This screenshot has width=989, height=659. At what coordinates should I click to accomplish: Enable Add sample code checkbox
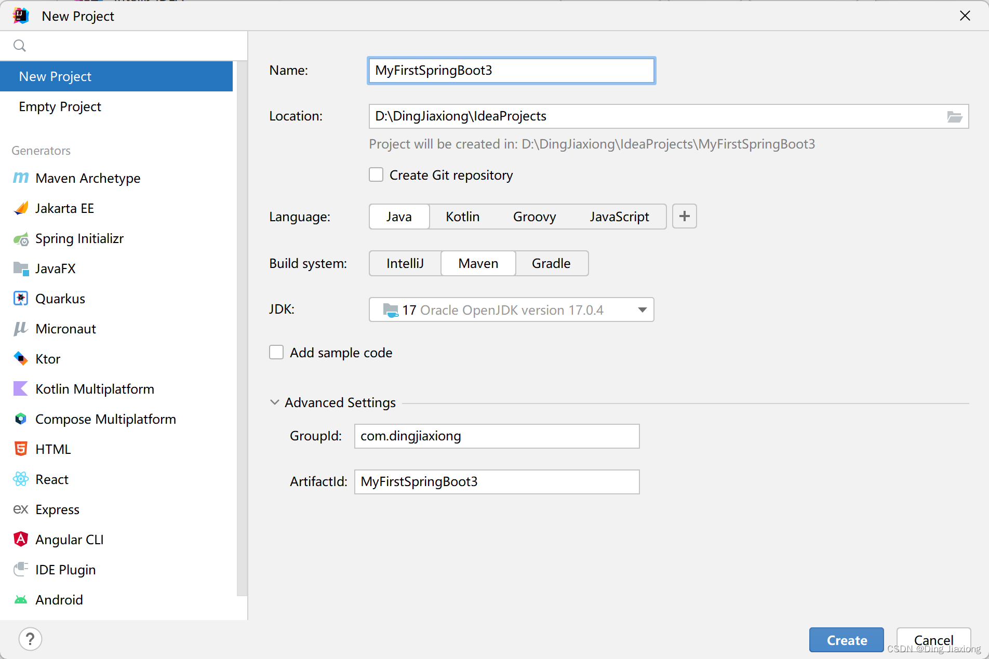tap(276, 353)
